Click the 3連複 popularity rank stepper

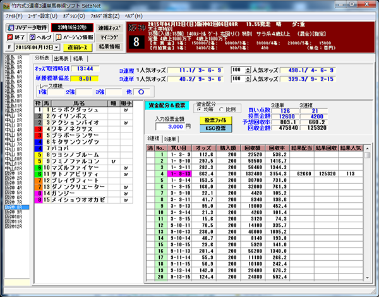point(248,70)
